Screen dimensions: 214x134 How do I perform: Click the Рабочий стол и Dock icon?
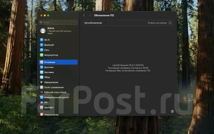pos(41,92)
